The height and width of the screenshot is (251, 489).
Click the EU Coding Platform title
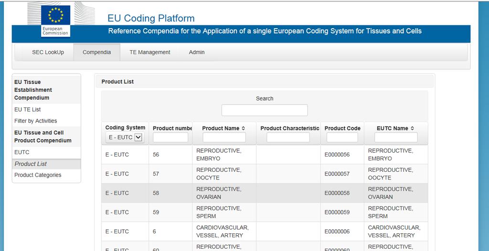[x=151, y=18]
